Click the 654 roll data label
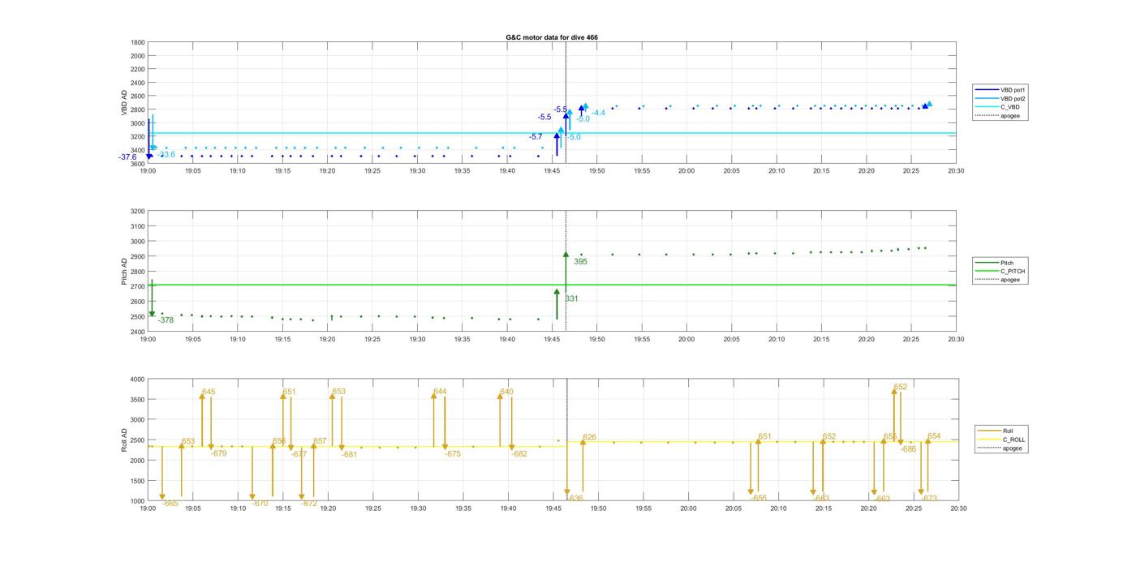The height and width of the screenshot is (562, 1136). 934,436
